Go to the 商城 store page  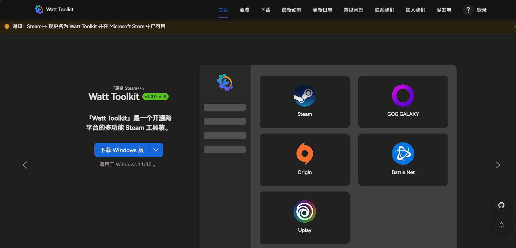[244, 10]
